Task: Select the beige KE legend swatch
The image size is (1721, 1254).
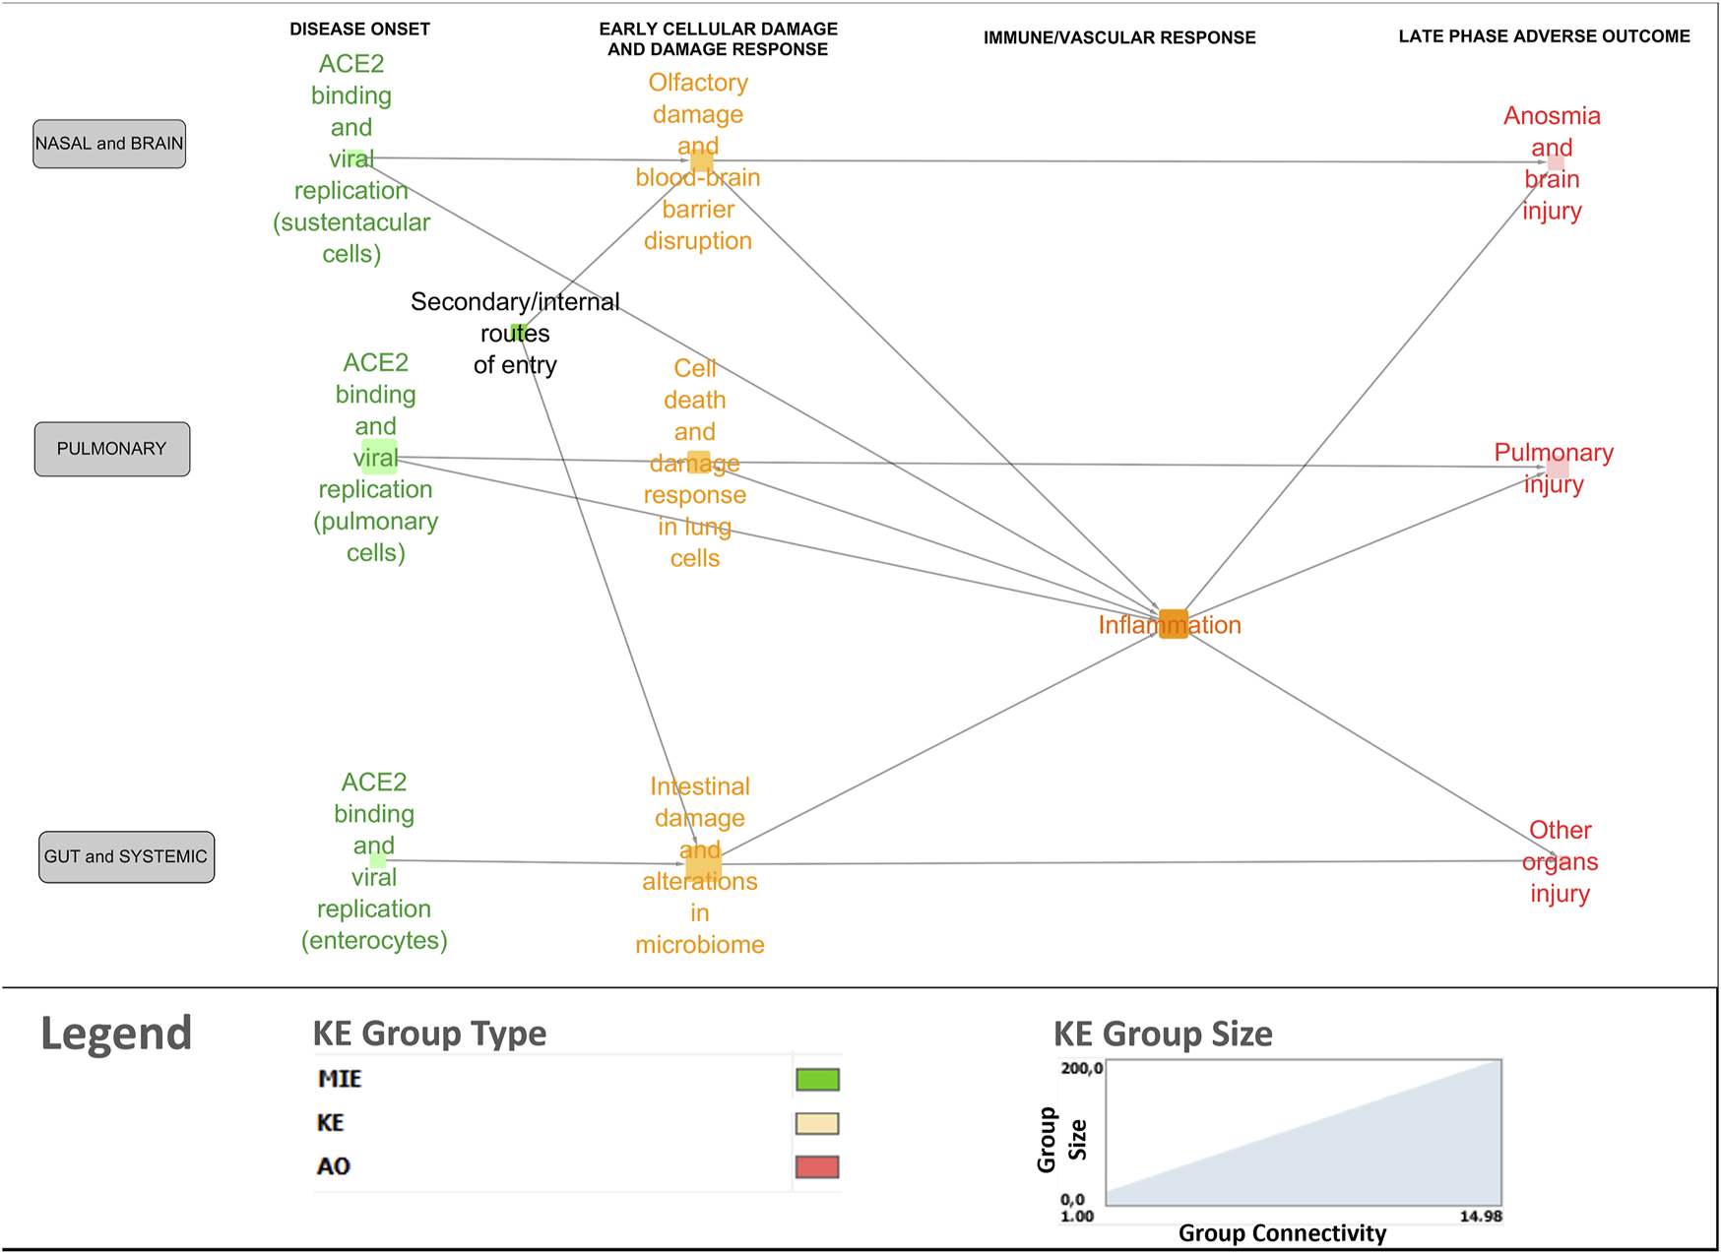Action: click(817, 1123)
